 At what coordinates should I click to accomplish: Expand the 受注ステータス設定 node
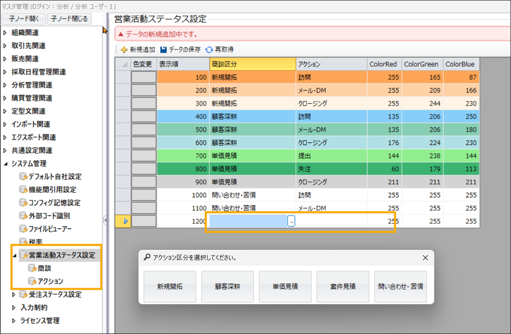pyautogui.click(x=14, y=294)
